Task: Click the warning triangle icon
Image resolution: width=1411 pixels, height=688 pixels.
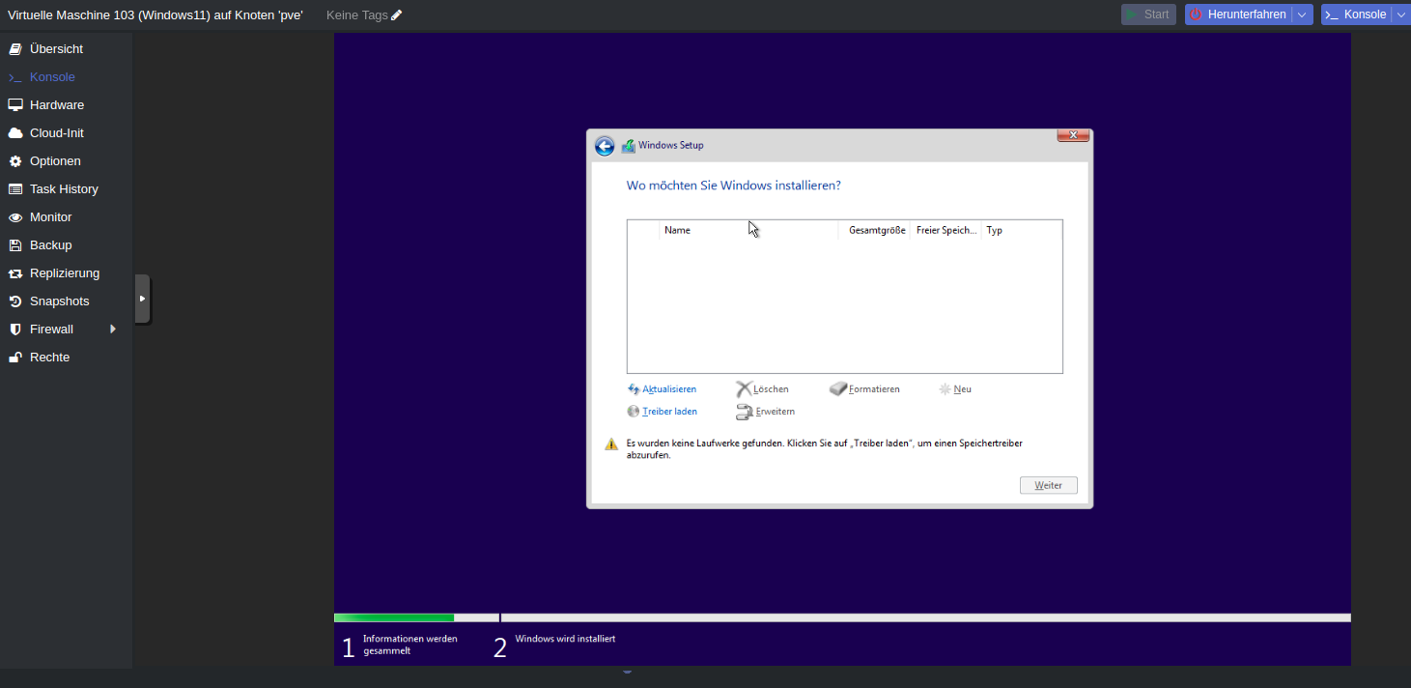Action: 611,444
